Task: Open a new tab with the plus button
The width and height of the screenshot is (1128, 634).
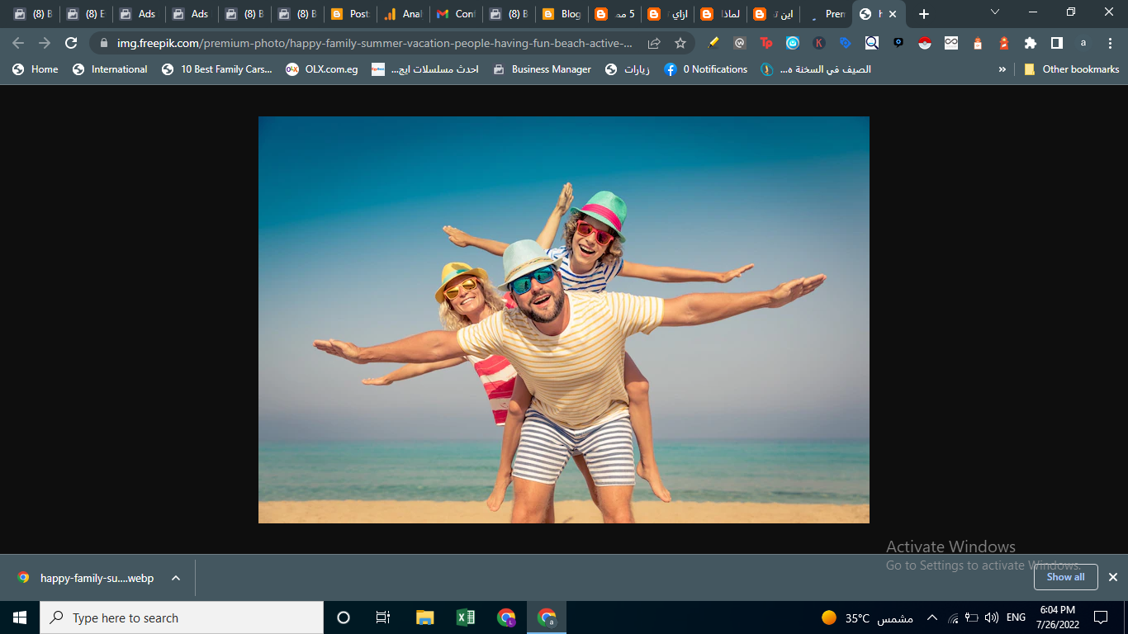Action: click(924, 14)
